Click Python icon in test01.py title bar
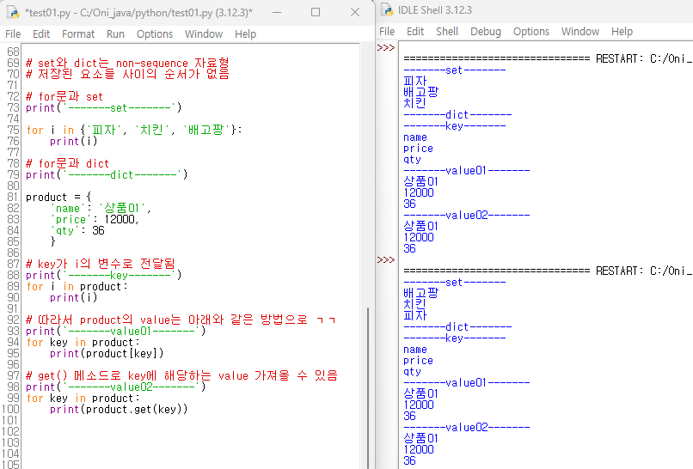693x469 pixels. coord(13,12)
